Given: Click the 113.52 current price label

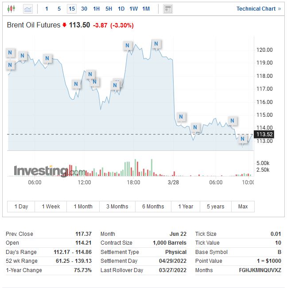Looking at the screenshot, I should pyautogui.click(x=264, y=134).
